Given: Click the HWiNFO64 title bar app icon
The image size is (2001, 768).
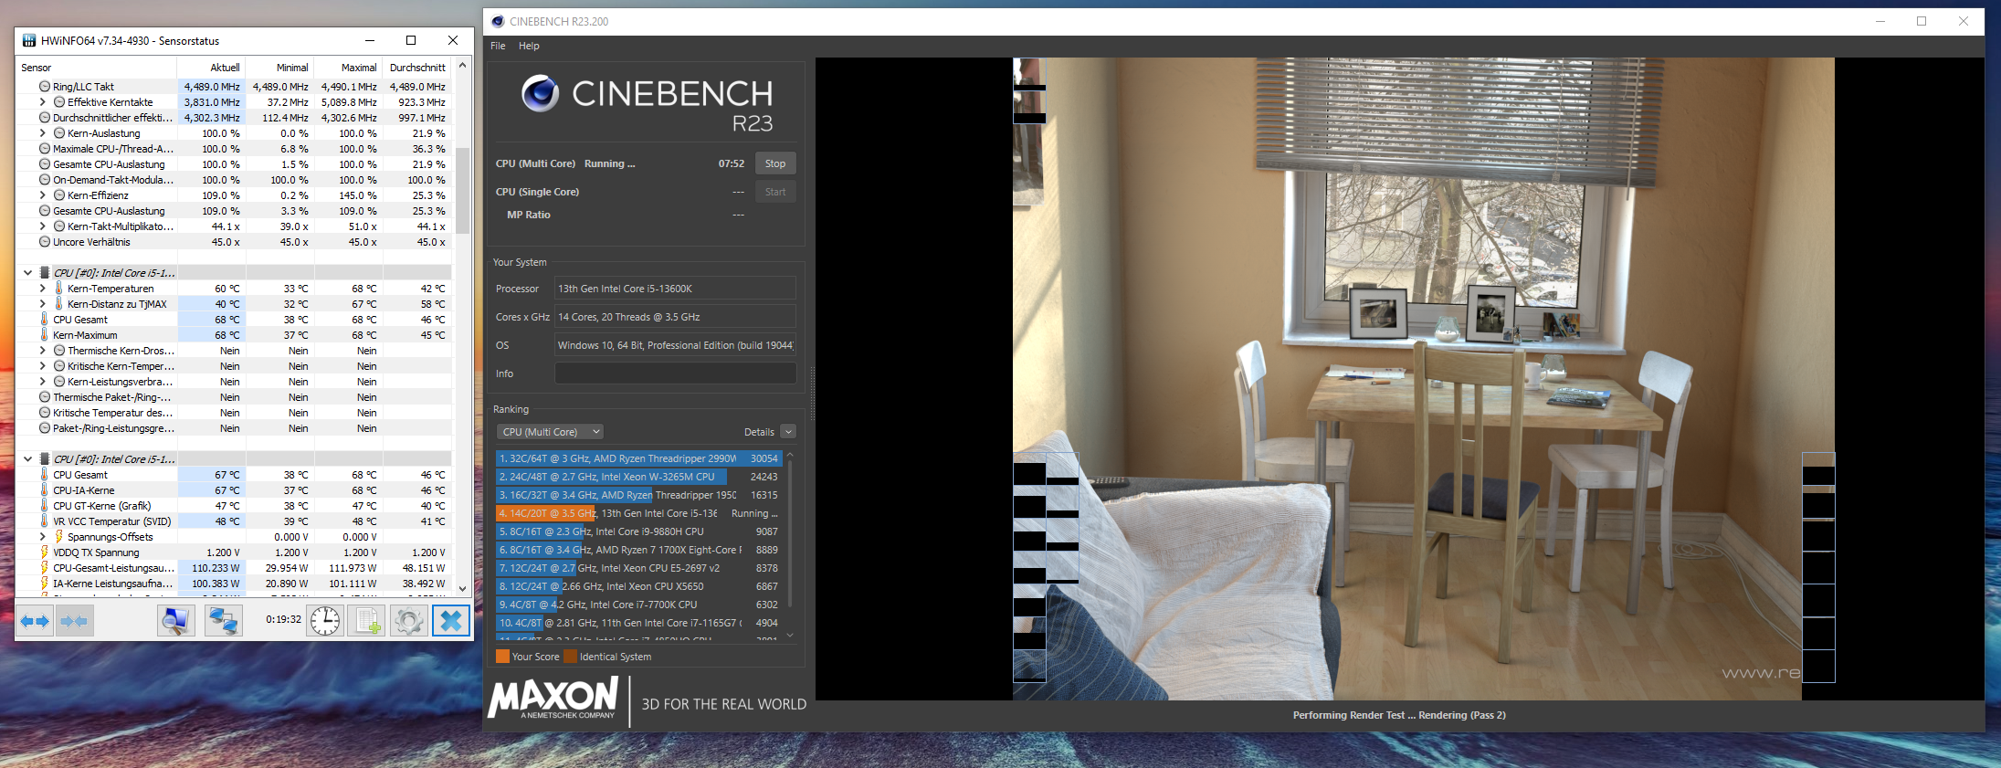Looking at the screenshot, I should point(29,40).
